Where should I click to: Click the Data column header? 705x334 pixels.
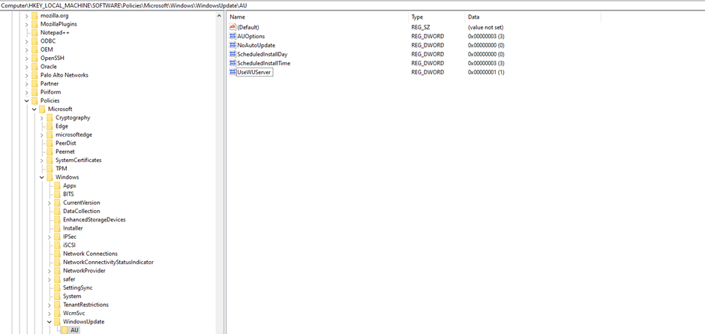(532, 17)
